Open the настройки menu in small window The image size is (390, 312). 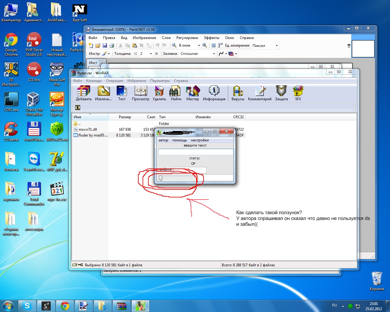pos(200,140)
